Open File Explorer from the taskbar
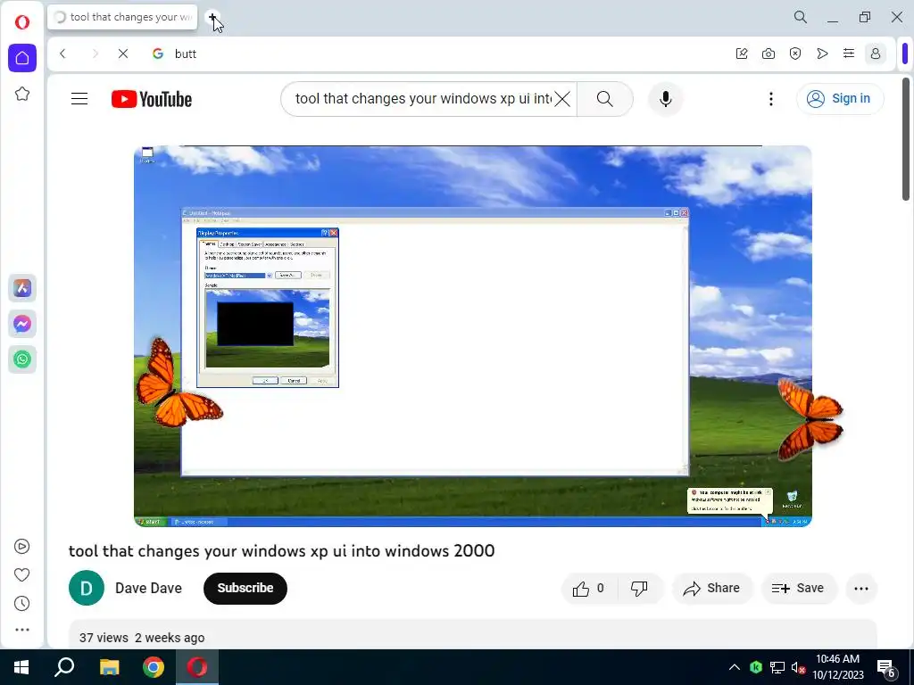 coord(109,667)
